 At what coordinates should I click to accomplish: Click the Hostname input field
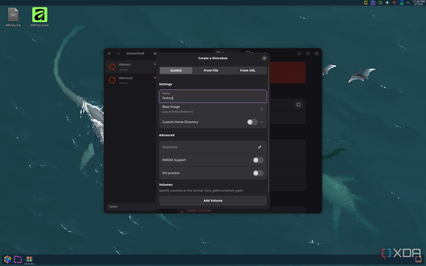point(213,147)
